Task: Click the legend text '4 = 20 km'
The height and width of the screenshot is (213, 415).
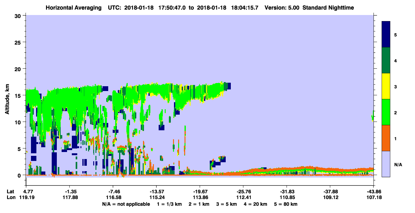Action: [256, 204]
